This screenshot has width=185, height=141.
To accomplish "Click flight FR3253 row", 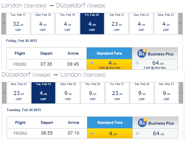I will [92, 133].
